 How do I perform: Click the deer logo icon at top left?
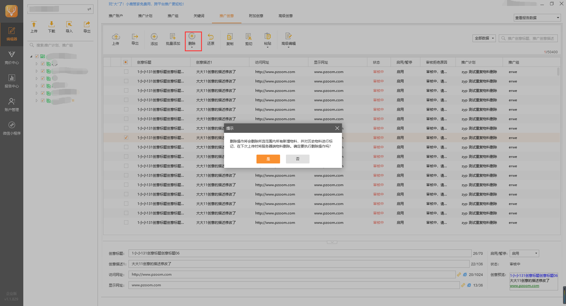click(11, 11)
